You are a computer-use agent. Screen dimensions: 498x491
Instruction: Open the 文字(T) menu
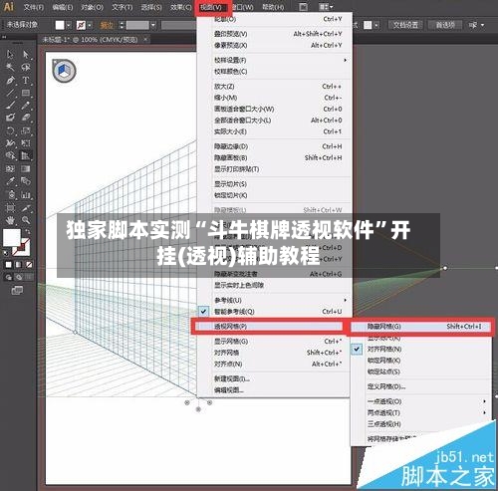click(122, 7)
